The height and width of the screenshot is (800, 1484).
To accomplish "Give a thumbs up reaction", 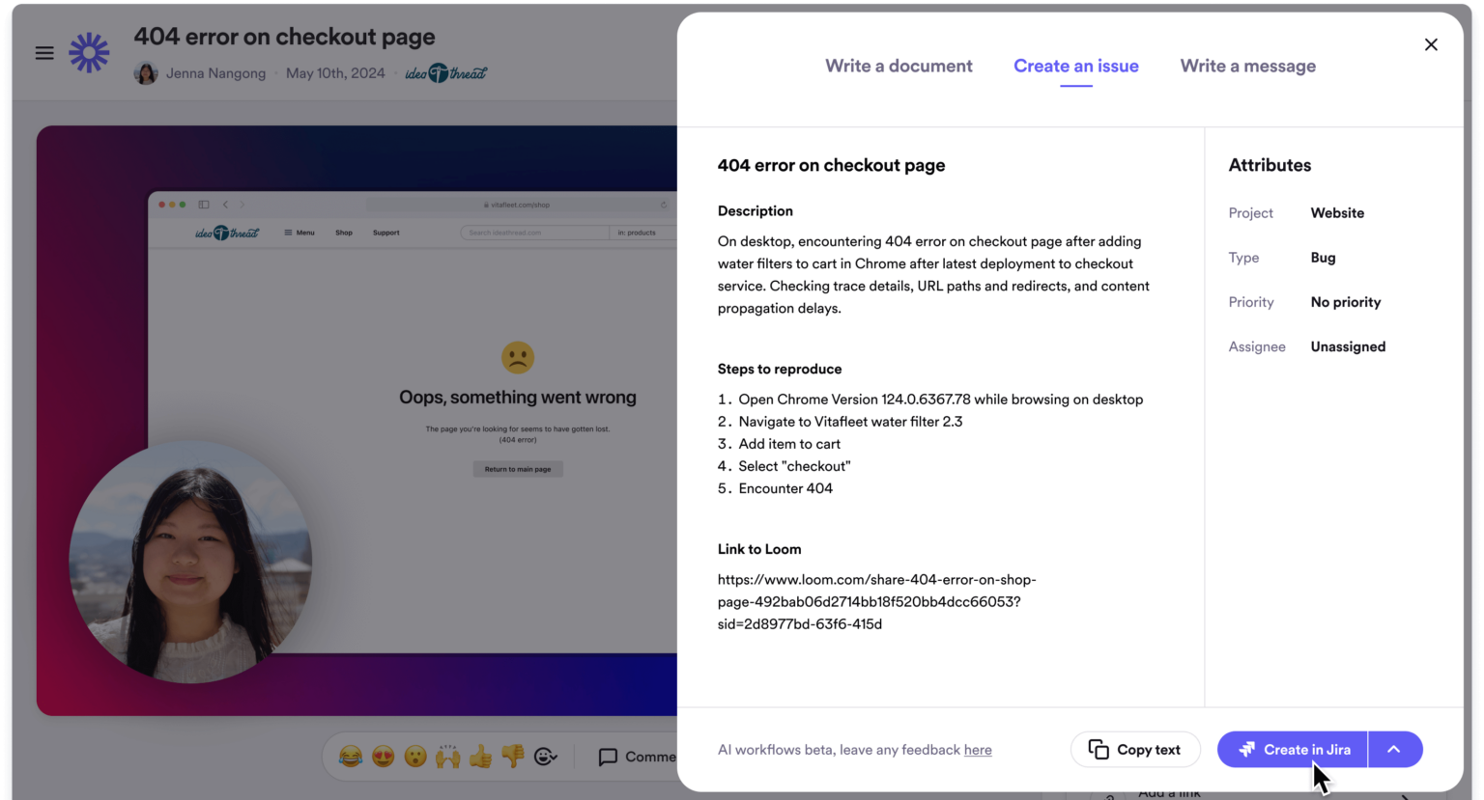I will (479, 757).
